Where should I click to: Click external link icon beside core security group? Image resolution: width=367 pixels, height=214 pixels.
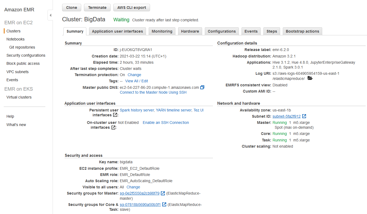[164, 205]
